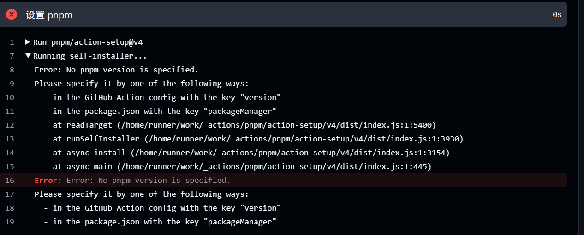Select log line number 19
The width and height of the screenshot is (584, 235).
click(10, 222)
